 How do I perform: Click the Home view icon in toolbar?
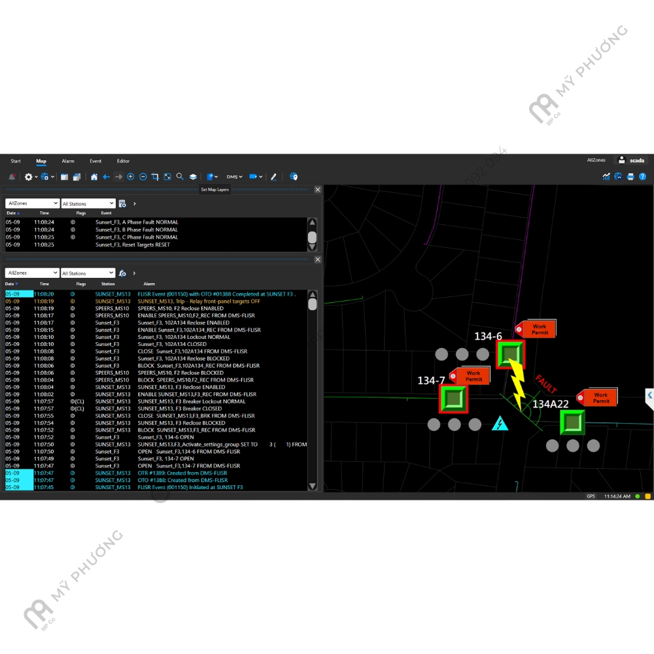click(94, 177)
